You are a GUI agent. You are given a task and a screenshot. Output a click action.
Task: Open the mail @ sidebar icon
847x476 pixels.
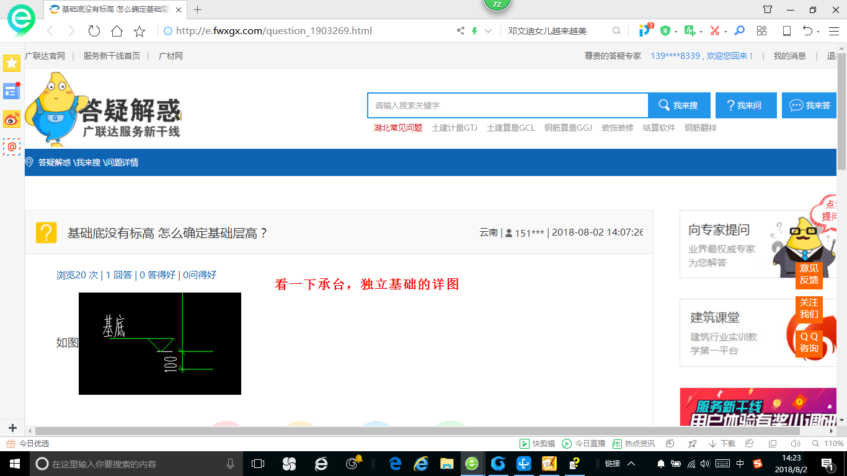pos(11,147)
